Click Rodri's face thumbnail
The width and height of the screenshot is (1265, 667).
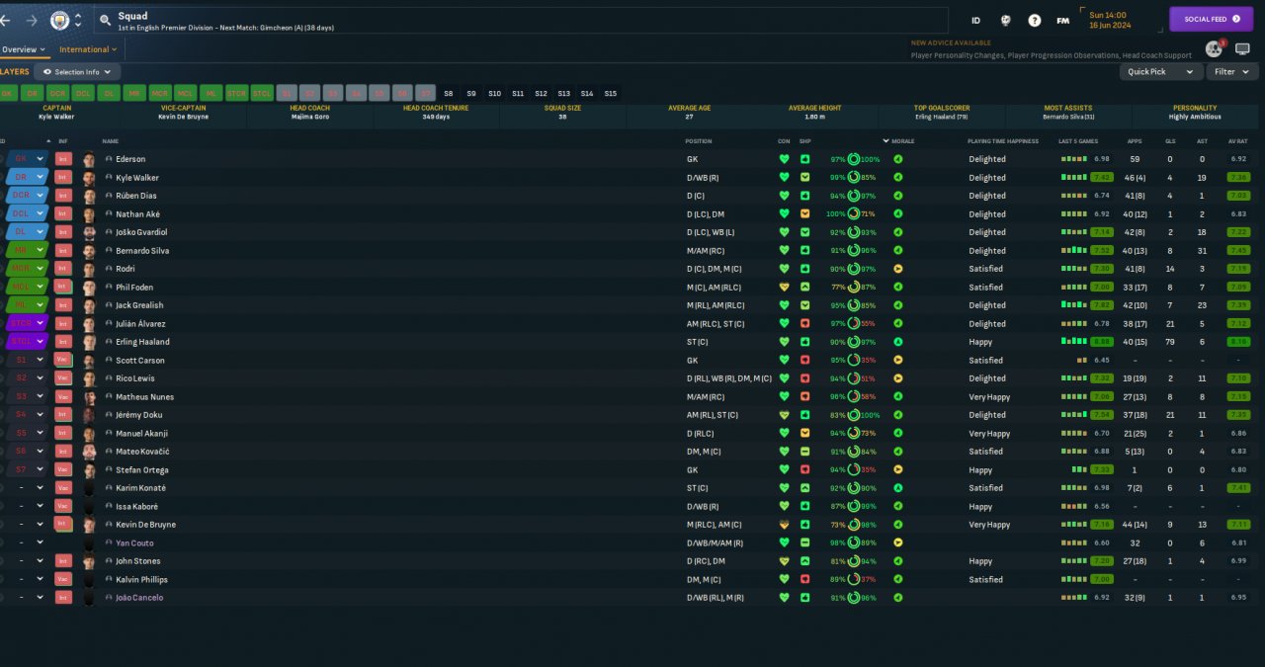click(90, 269)
